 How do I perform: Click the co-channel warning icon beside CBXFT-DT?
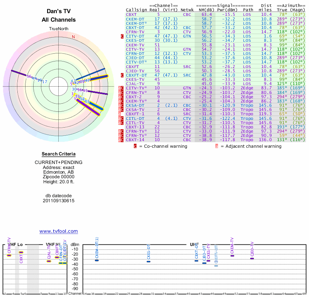122,75
